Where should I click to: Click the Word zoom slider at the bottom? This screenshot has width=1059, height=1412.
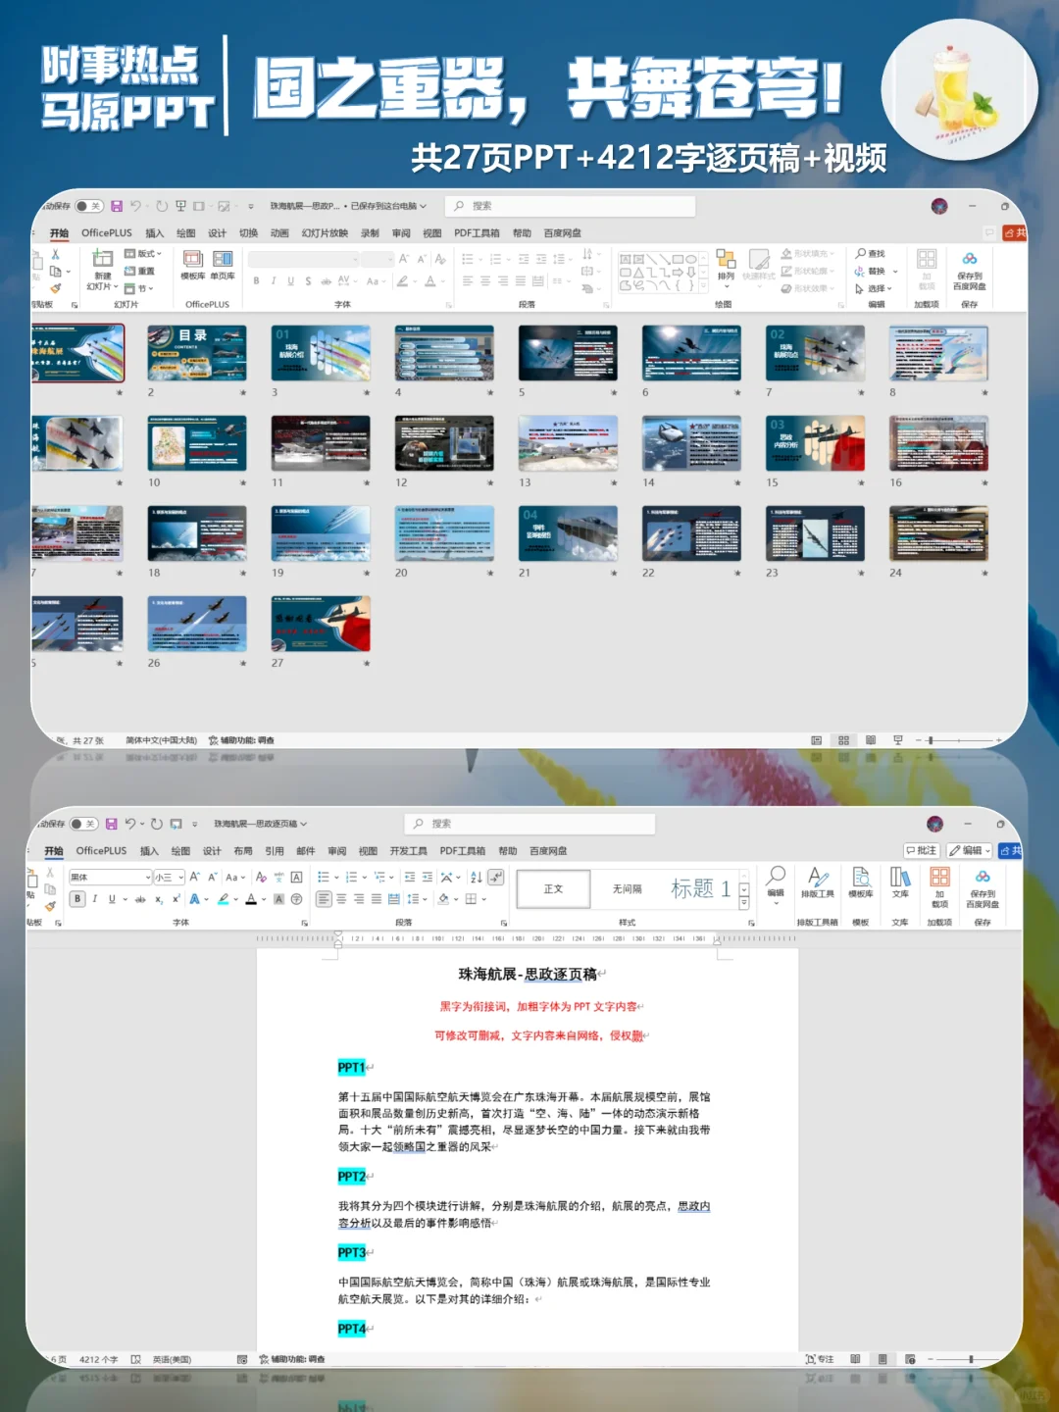click(x=971, y=1359)
